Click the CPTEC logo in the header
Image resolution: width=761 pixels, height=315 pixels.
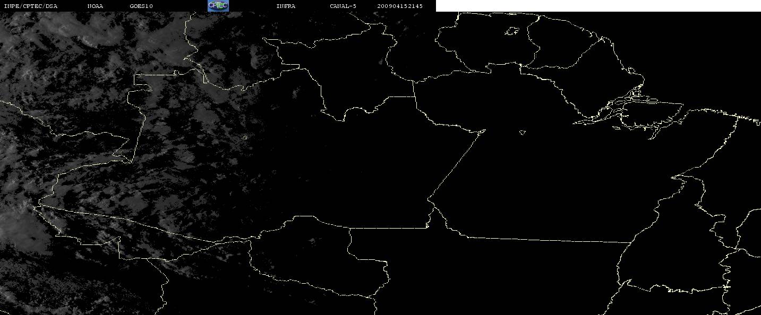click(218, 6)
